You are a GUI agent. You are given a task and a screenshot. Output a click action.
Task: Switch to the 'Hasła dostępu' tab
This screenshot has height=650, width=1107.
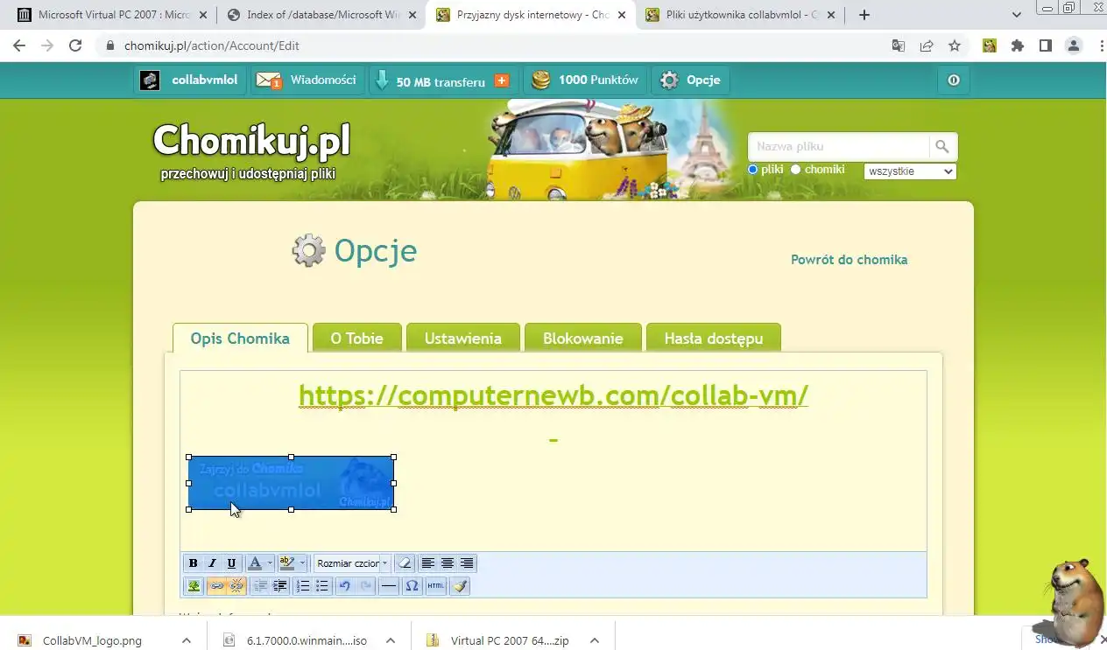(714, 339)
